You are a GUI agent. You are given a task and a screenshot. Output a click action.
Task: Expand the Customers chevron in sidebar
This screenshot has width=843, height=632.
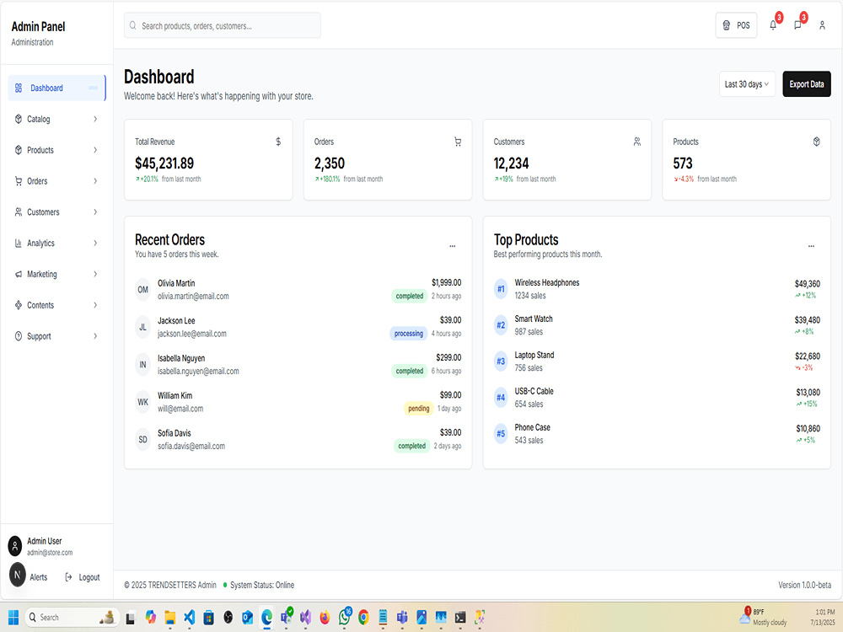click(x=95, y=212)
